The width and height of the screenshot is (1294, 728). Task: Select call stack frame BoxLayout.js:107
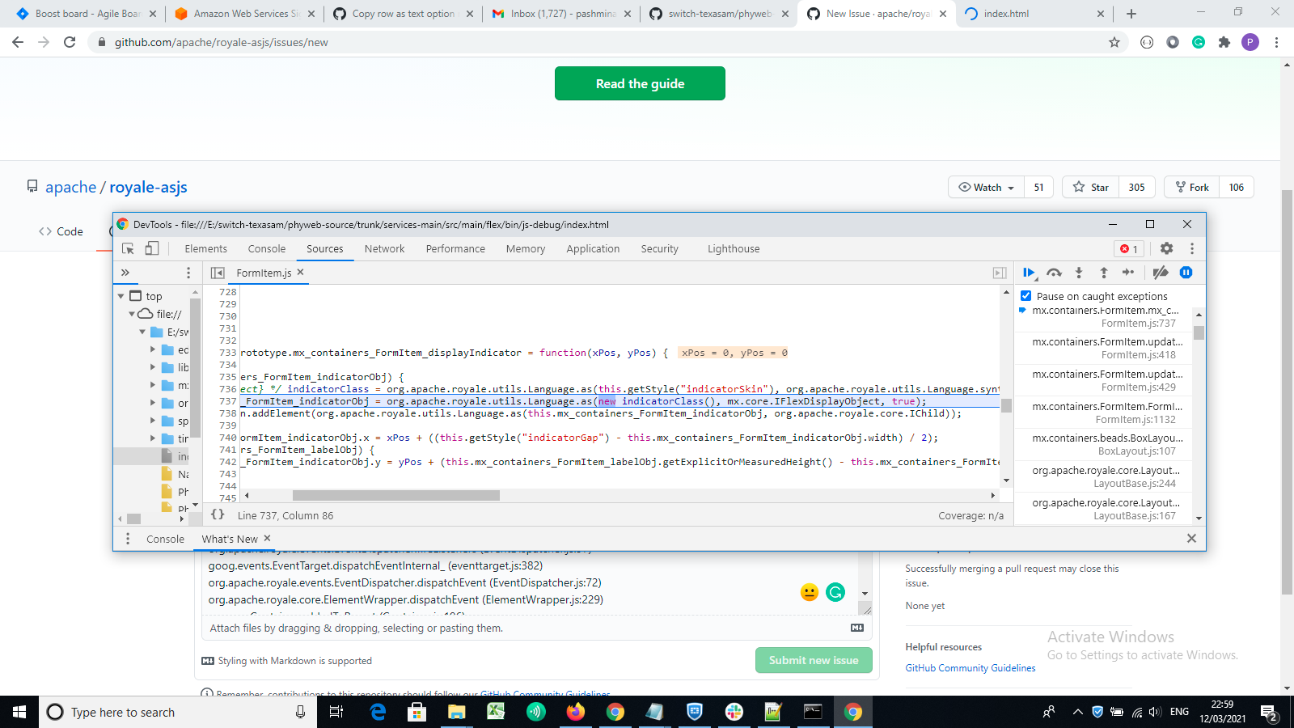1103,445
